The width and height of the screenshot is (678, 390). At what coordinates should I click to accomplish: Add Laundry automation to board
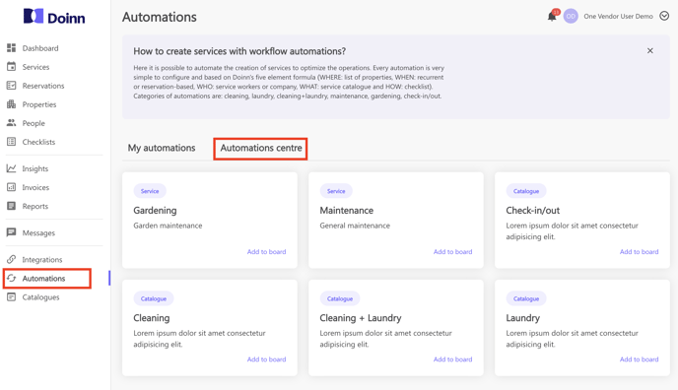point(640,358)
